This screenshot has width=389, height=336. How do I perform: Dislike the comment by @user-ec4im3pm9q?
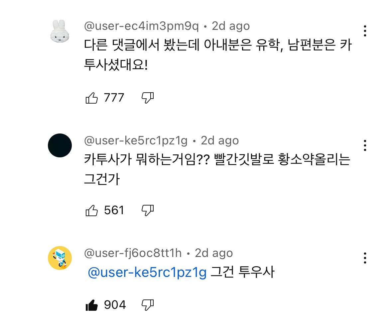coord(148,98)
